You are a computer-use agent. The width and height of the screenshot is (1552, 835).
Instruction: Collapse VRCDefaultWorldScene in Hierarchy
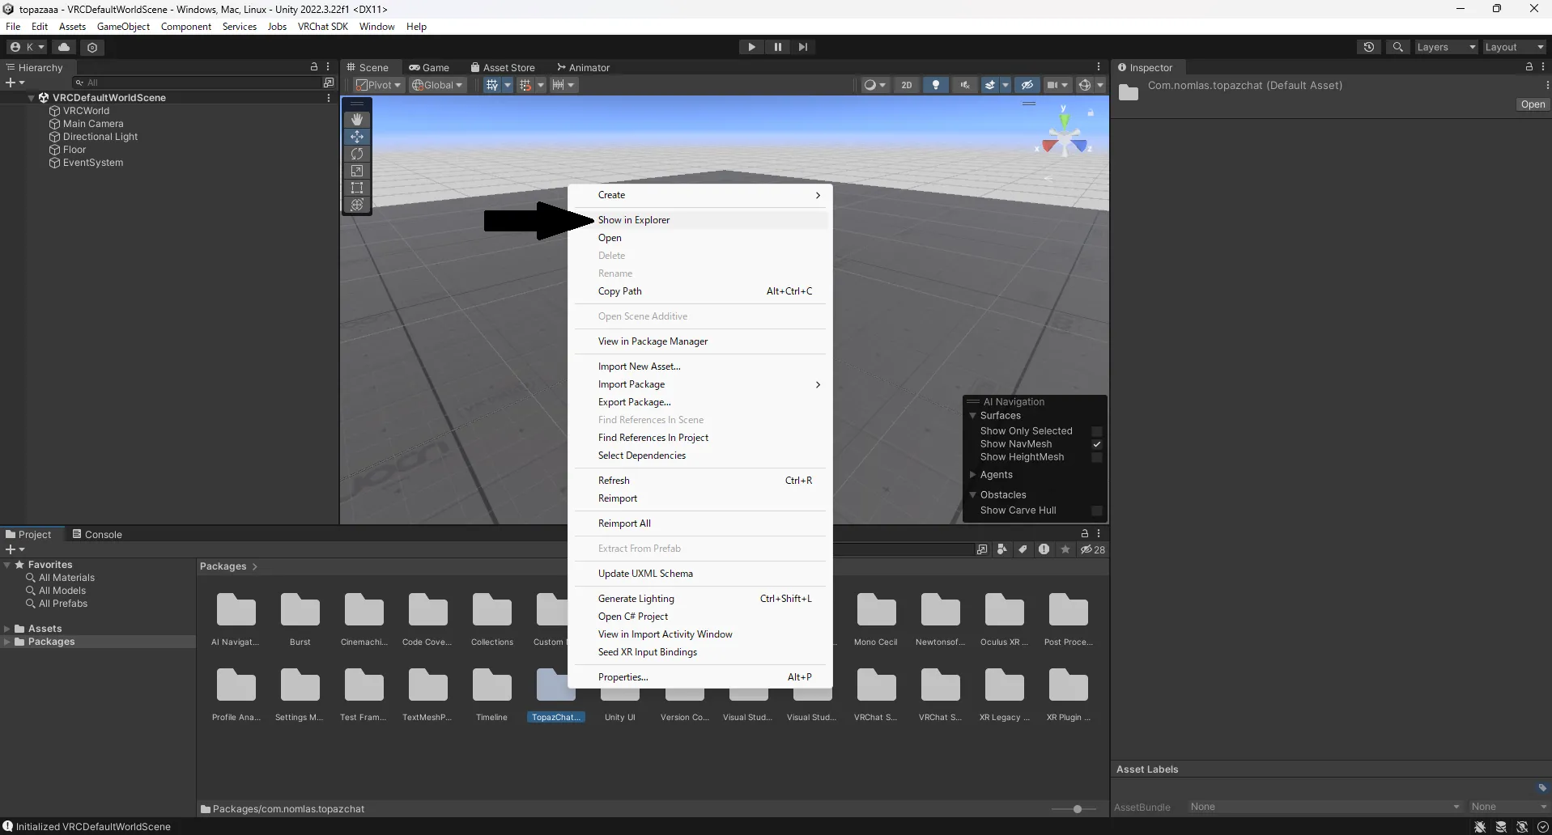(32, 98)
